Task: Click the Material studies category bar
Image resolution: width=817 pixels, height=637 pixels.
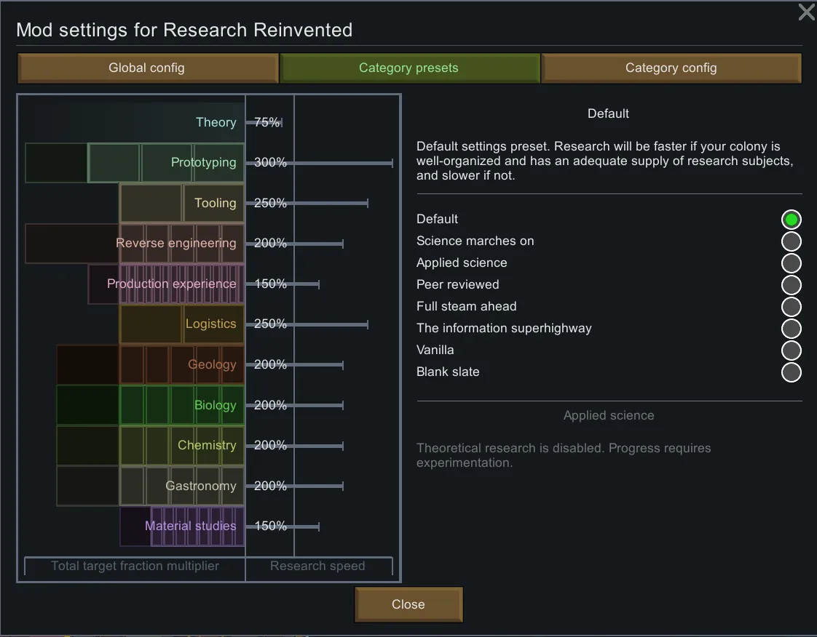Action: (191, 526)
